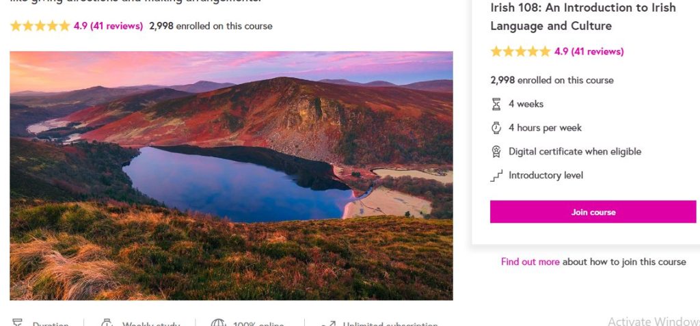The image size is (700, 326).
Task: Click the Introductory level label
Action: tap(546, 176)
